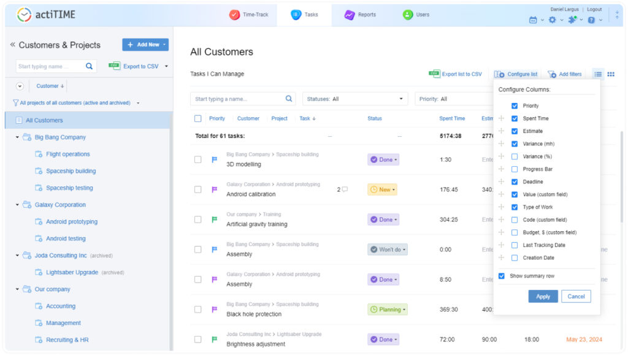The height and width of the screenshot is (355, 628).
Task: Click the Logout link
Action: coord(594,10)
